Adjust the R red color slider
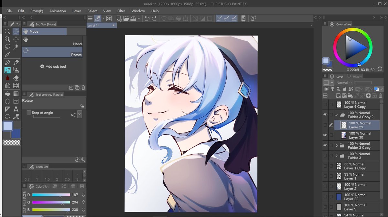Image resolution: width=388 pixels, height=217 pixels. (51, 195)
